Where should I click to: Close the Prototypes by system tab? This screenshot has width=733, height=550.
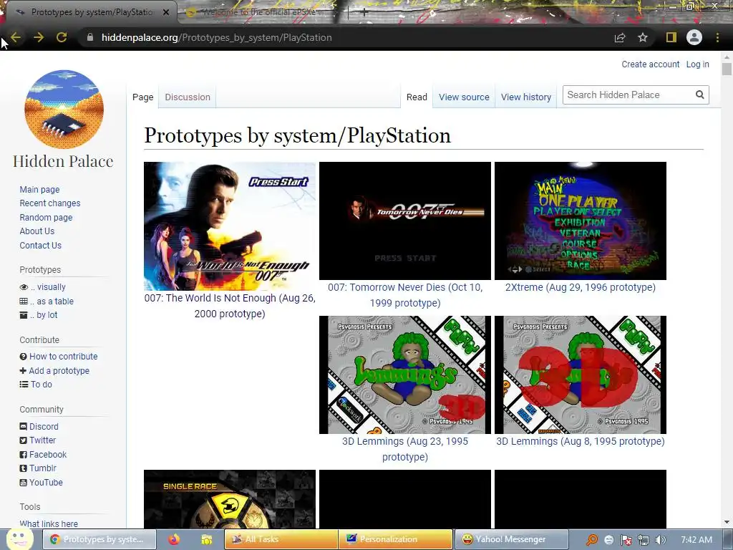click(166, 12)
